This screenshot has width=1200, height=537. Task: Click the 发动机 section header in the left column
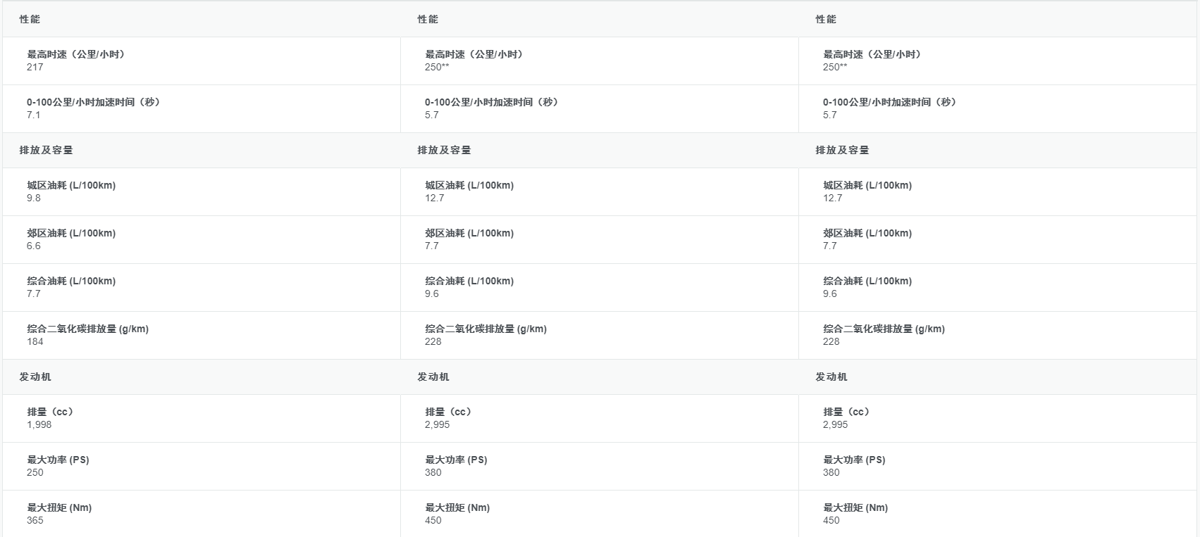tap(35, 377)
